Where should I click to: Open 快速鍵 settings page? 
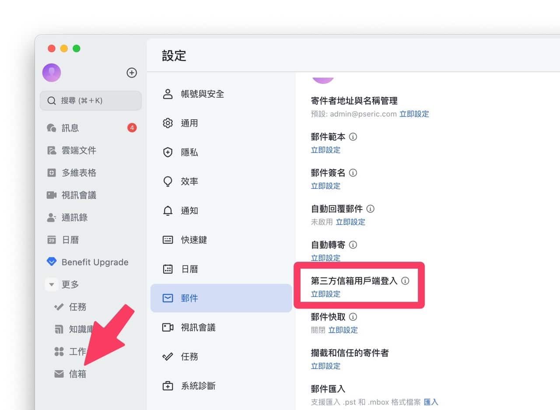pyautogui.click(x=194, y=240)
